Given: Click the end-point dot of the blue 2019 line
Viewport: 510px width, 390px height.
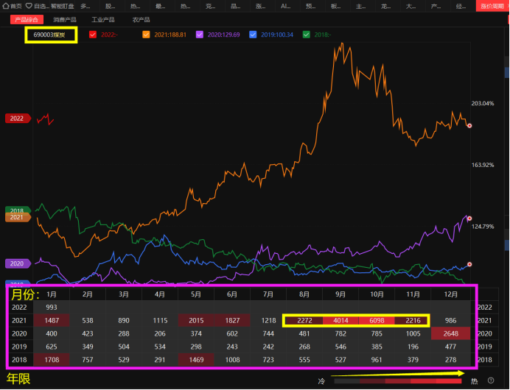Looking at the screenshot, I should click(469, 264).
